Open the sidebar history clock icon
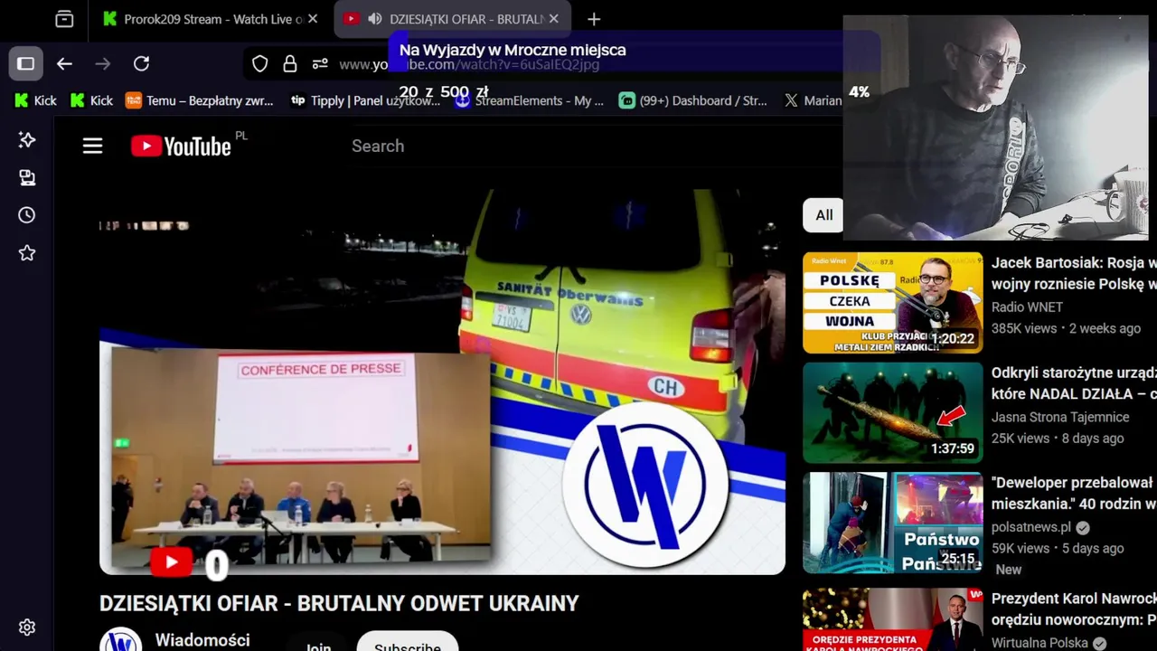 pyautogui.click(x=27, y=215)
